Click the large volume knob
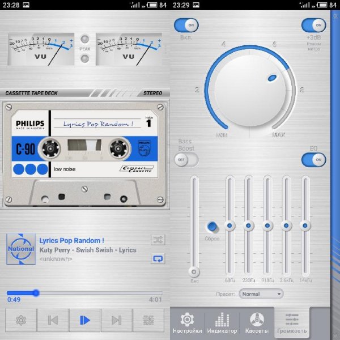 tap(250, 91)
